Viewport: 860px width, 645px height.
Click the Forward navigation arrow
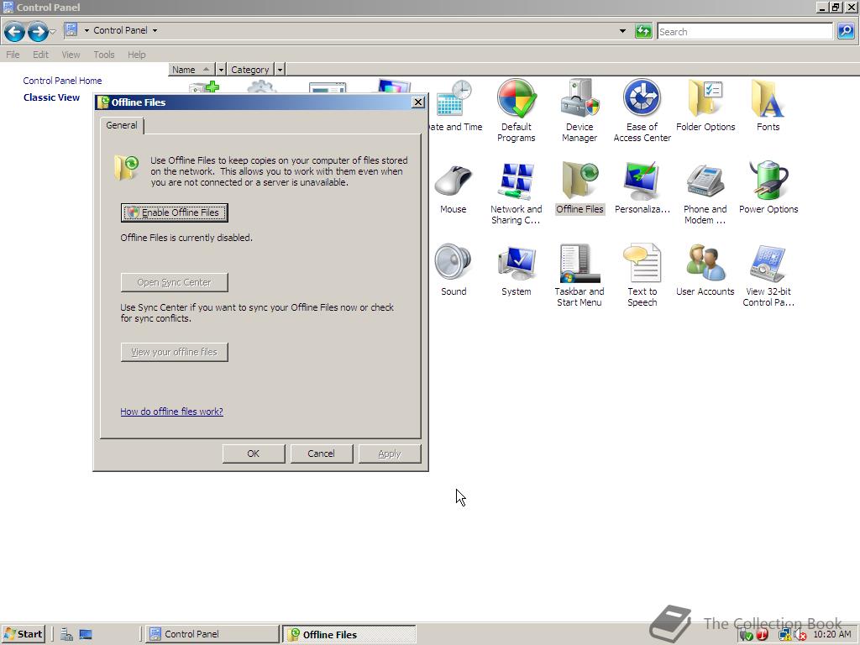point(37,32)
